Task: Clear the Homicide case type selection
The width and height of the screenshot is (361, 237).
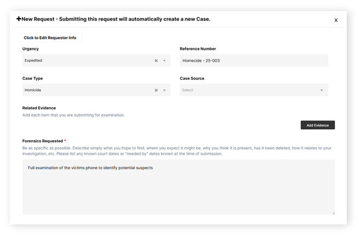Action: point(156,90)
